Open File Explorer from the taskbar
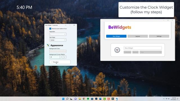This screenshot has height=101, width=180. pyautogui.click(x=80, y=99)
